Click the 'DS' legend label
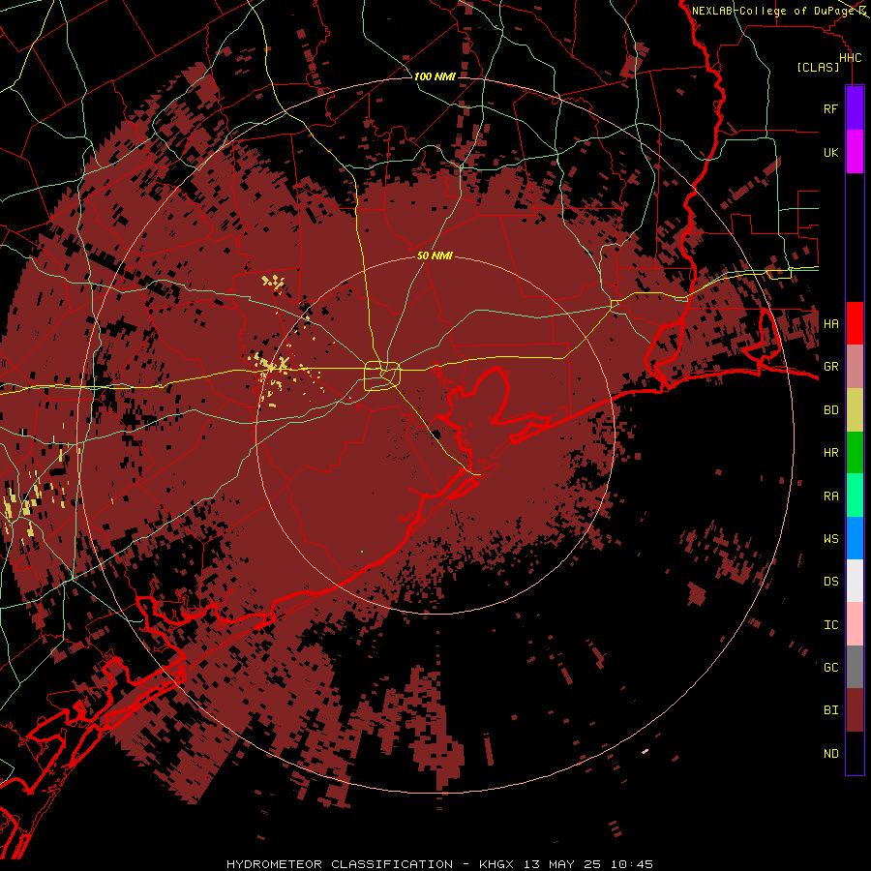 830,582
